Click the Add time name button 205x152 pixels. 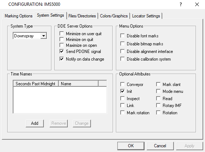coord(35,123)
